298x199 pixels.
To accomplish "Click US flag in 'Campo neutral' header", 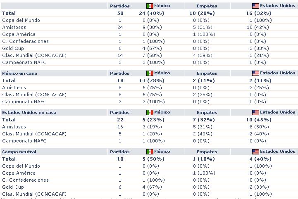I will (x=255, y=152).
